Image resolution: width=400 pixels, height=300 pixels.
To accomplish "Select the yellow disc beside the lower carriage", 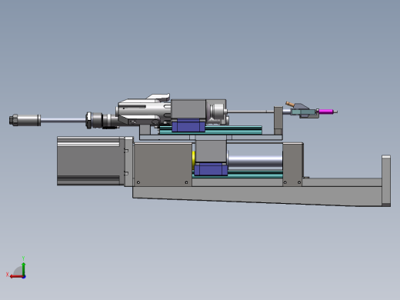I will point(194,160).
